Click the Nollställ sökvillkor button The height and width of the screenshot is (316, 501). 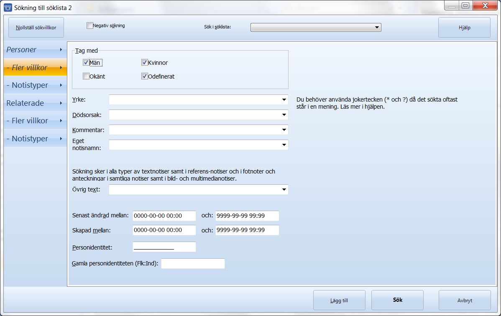[x=36, y=28]
